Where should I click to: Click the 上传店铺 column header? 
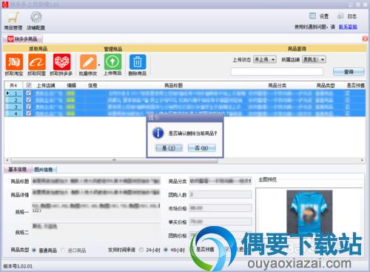[46, 85]
